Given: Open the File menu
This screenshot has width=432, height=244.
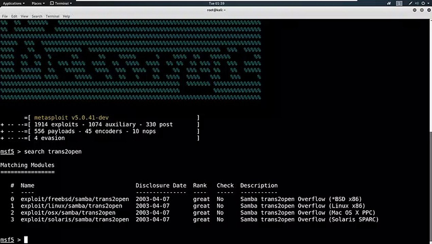Looking at the screenshot, I should point(5,16).
